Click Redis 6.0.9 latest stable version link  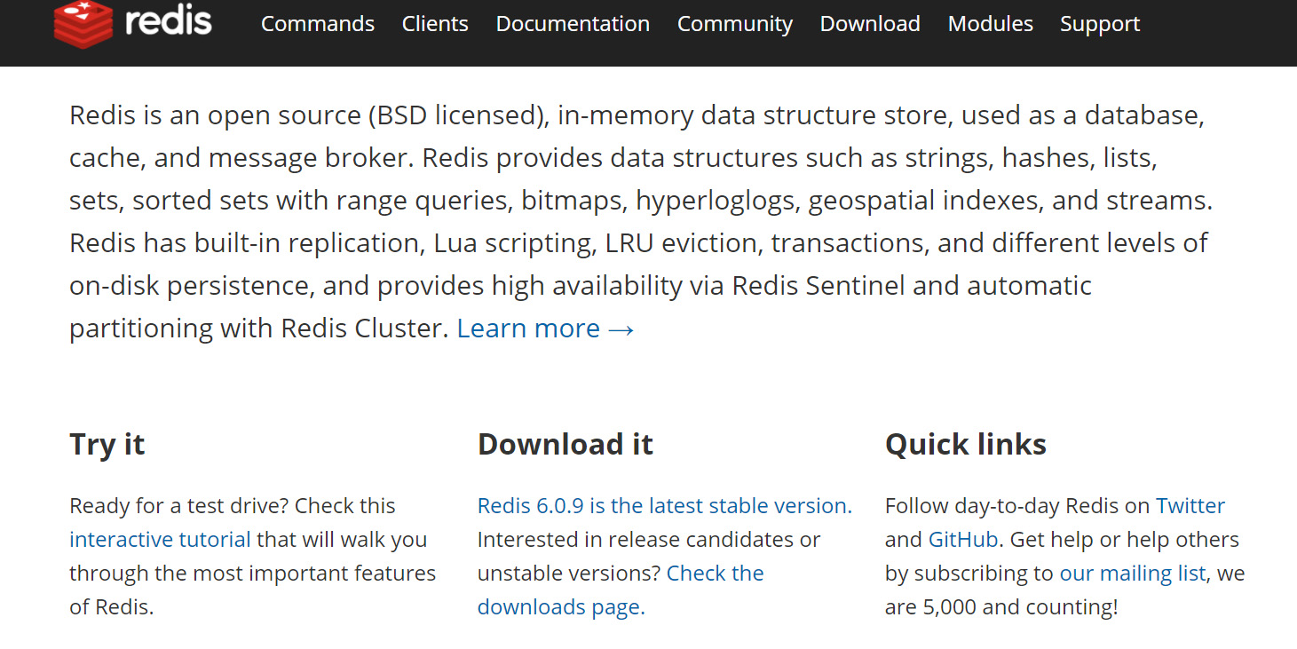665,506
